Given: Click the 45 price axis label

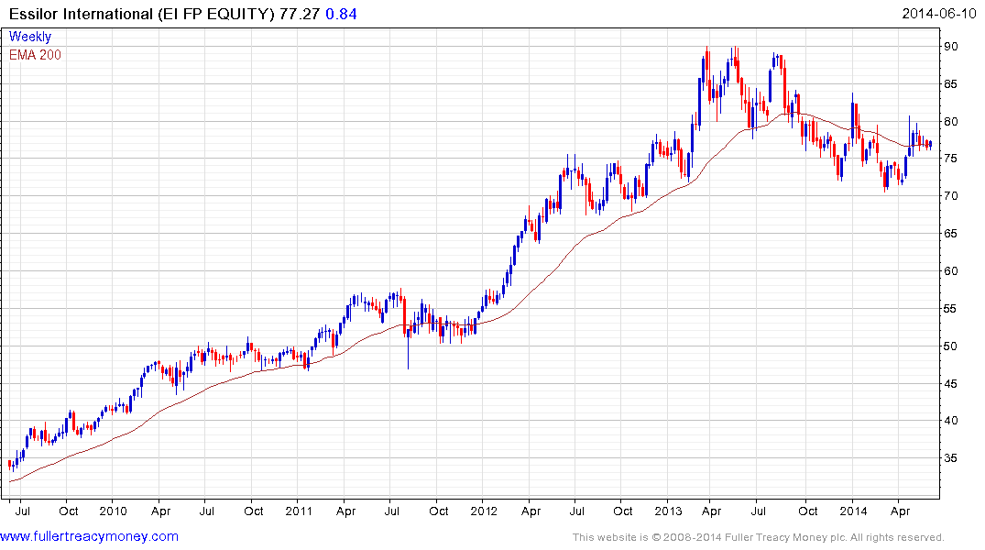Looking at the screenshot, I should (x=950, y=383).
